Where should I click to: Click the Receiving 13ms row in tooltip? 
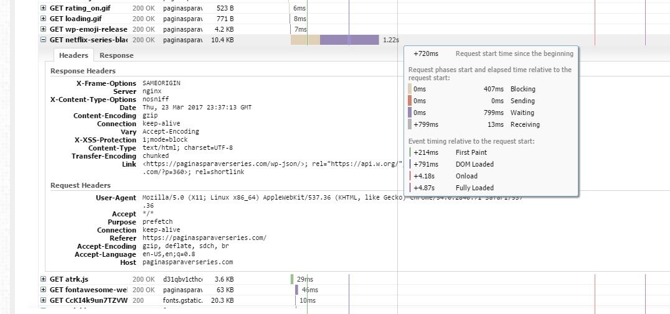[474, 124]
